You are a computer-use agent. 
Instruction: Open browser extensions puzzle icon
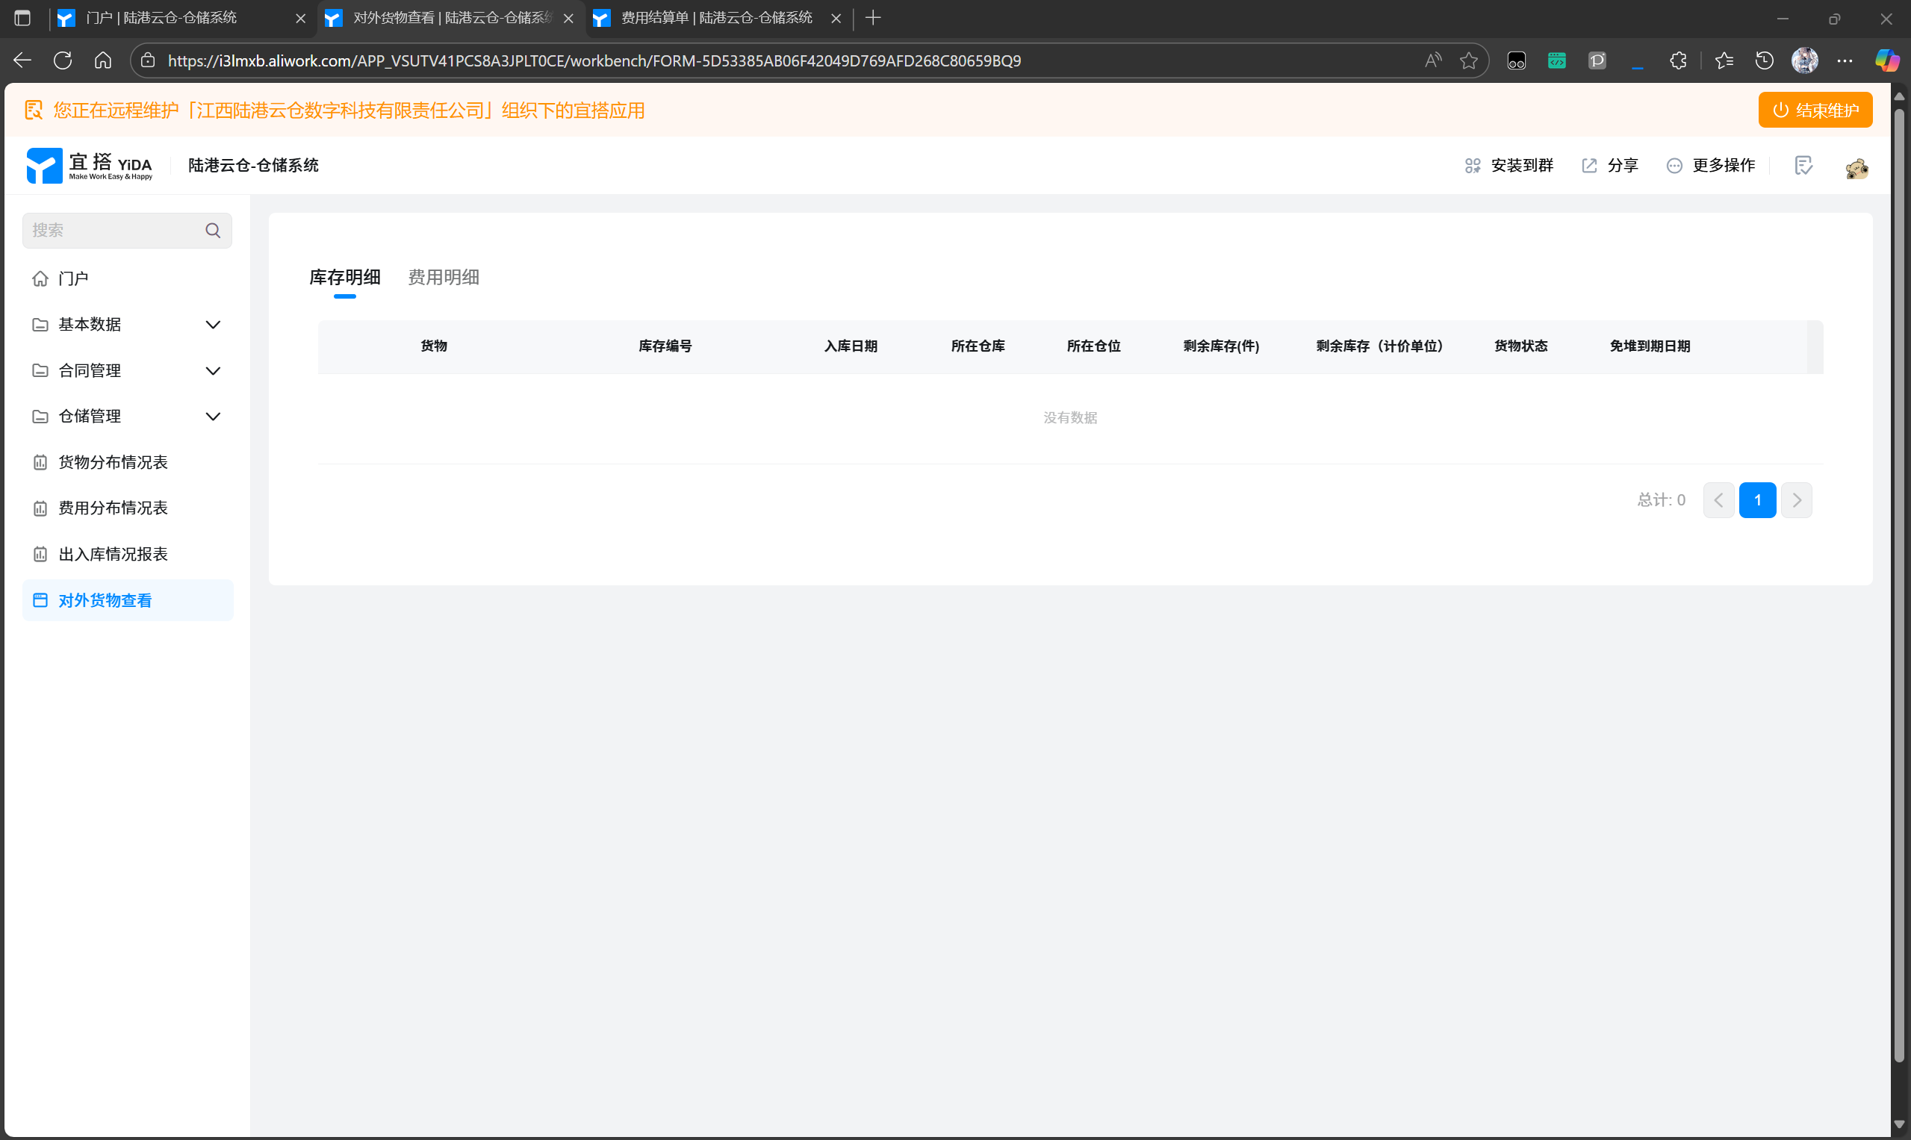point(1678,60)
